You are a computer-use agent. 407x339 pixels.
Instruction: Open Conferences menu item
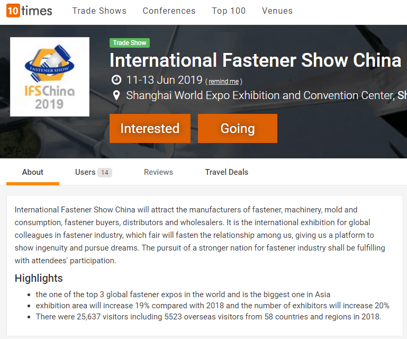[169, 11]
